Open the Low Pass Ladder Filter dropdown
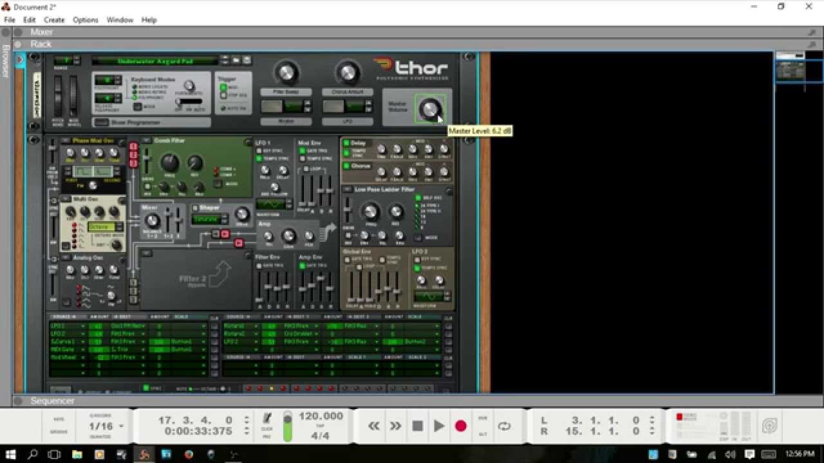 [x=348, y=190]
